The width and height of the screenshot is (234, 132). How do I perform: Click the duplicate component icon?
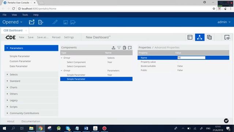pyautogui.click(x=124, y=48)
